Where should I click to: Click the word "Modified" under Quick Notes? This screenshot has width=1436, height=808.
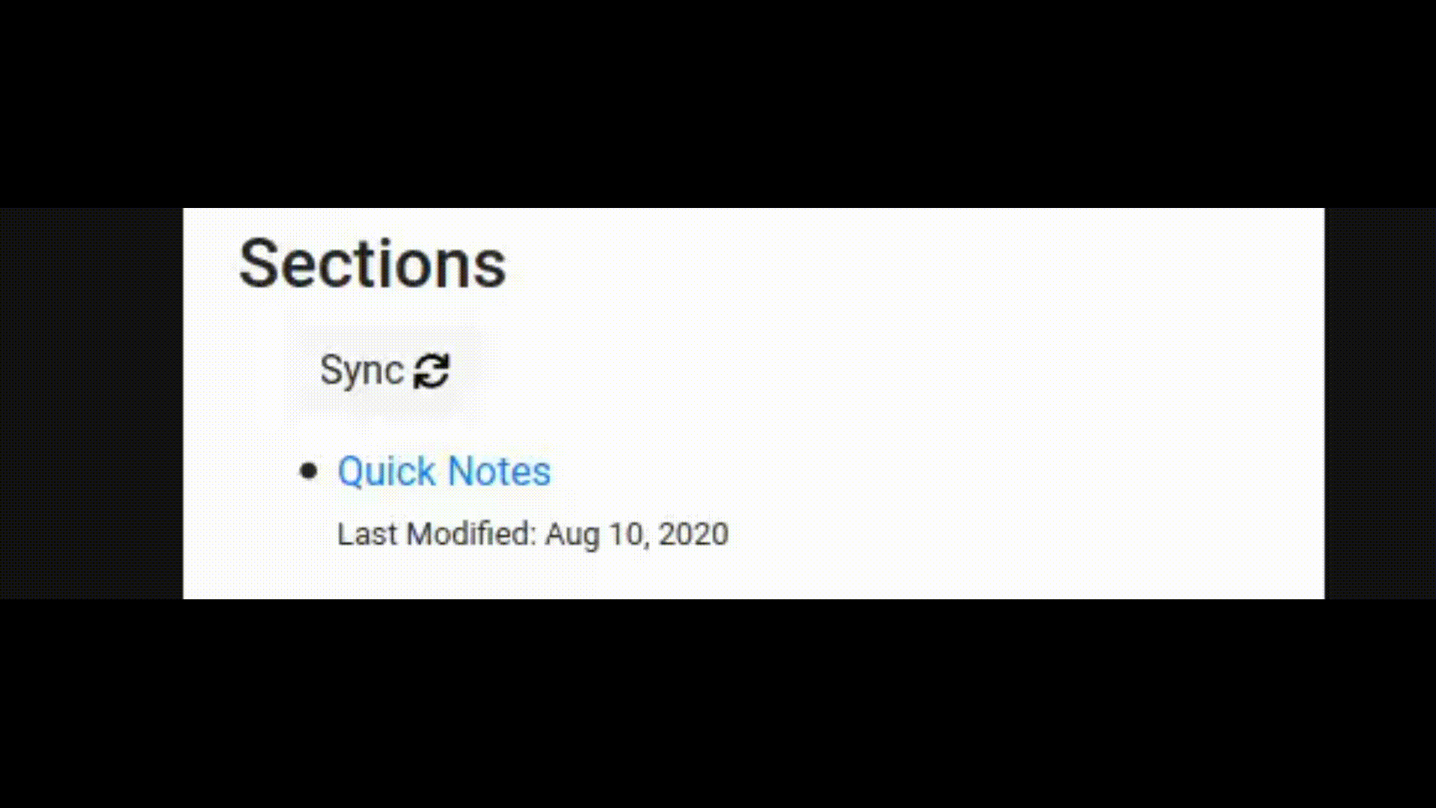point(469,534)
